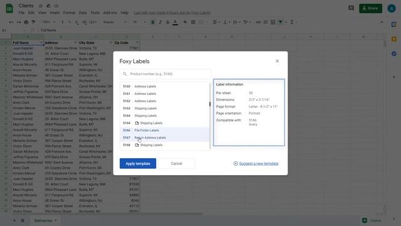401x226 pixels.
Task: Activate the paint format tool
Action: [x=33, y=23]
